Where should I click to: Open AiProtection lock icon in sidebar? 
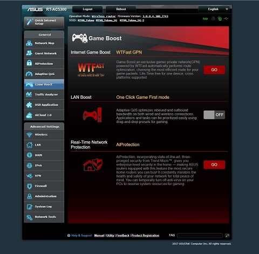pyautogui.click(x=29, y=64)
